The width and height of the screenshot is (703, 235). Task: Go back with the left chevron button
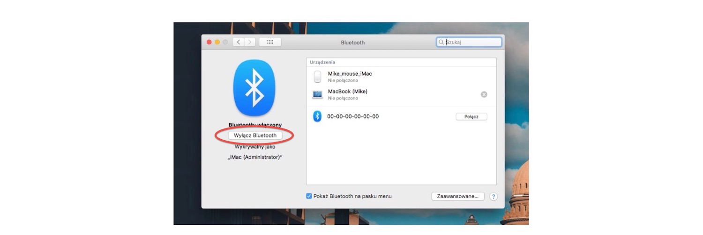[238, 42]
